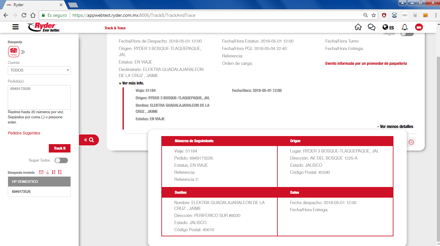
Task: Sort recent searches A to Z
Action: (54, 172)
